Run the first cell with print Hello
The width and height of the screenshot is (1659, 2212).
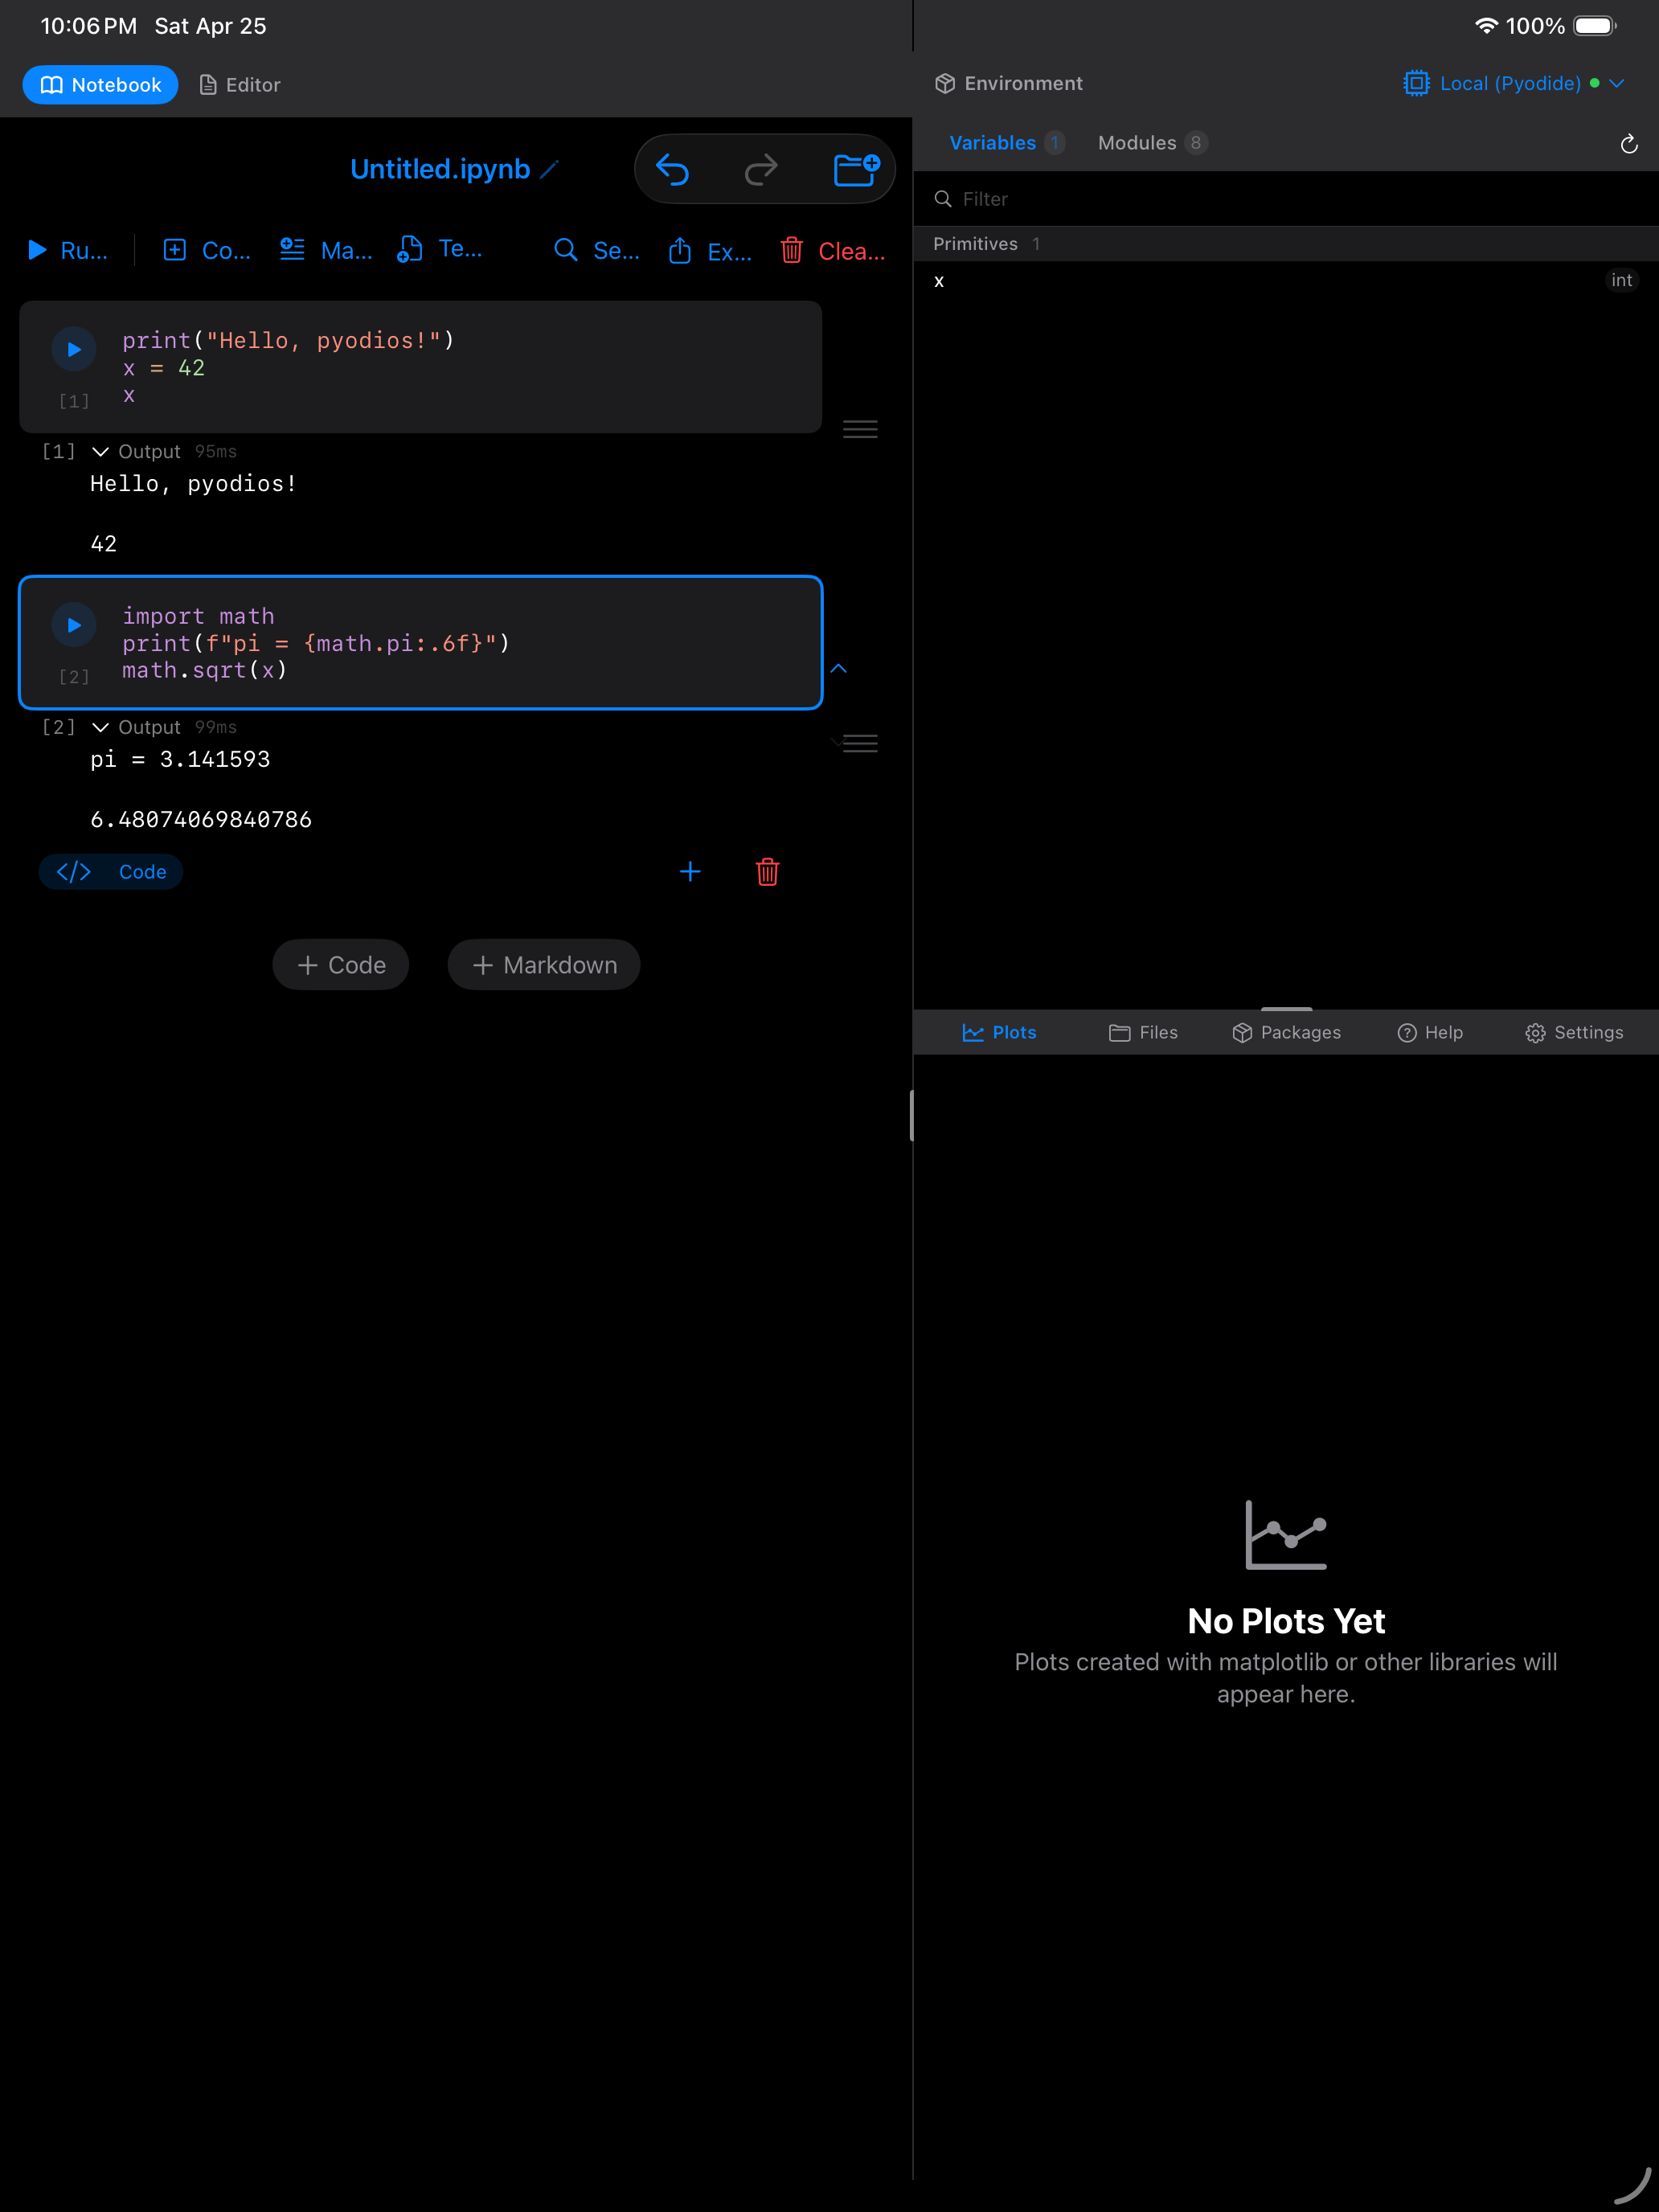[74, 349]
